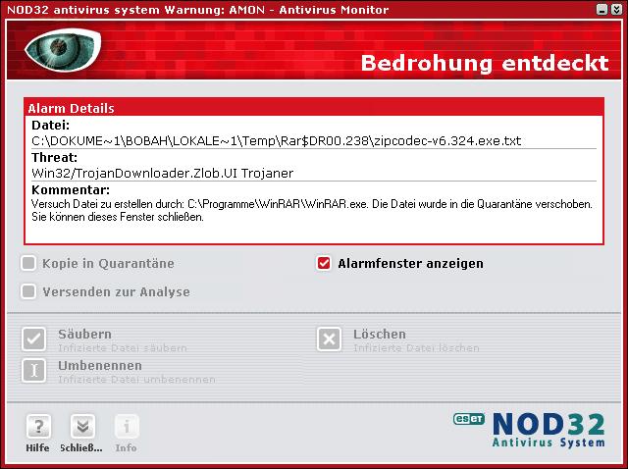Click the Bedrohung entdeckt heading
This screenshot has height=469, width=628.
(x=485, y=63)
